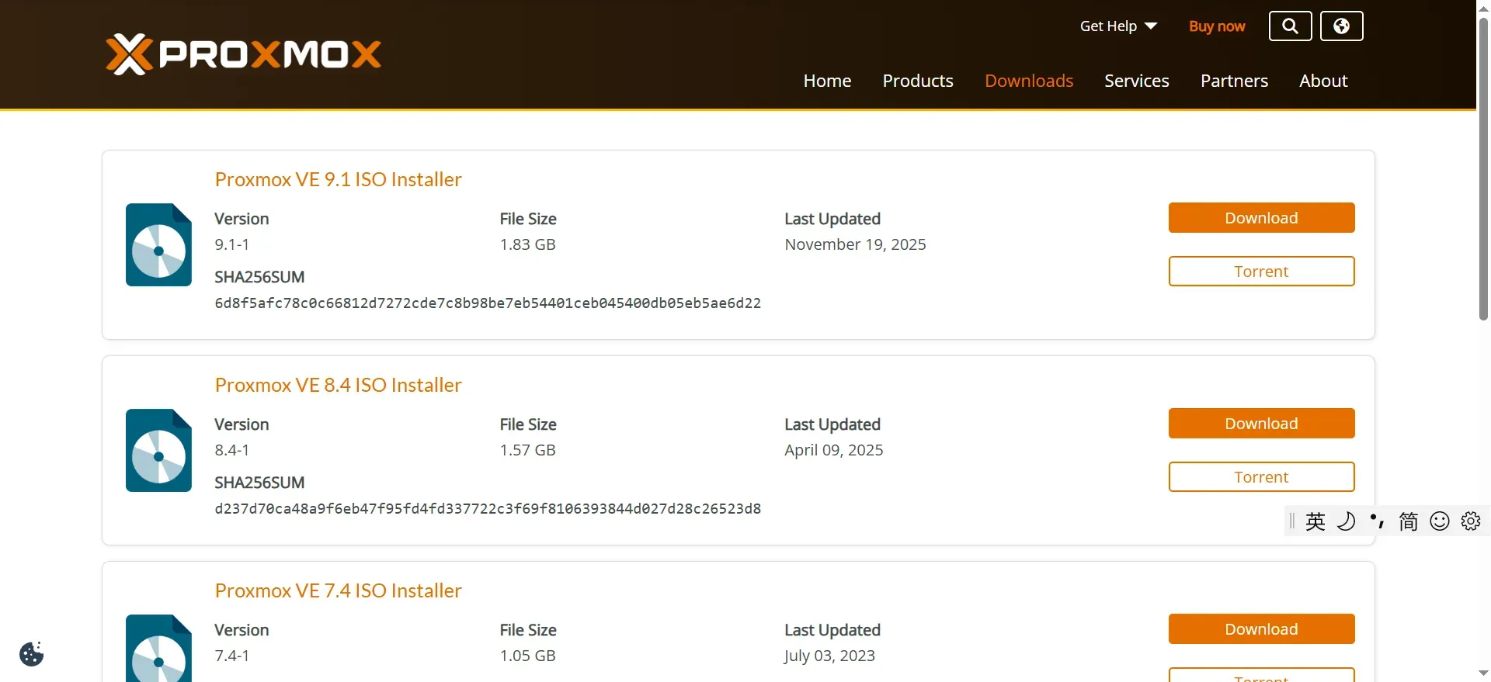Go to the Home menu
This screenshot has width=1491, height=682.
(x=827, y=81)
